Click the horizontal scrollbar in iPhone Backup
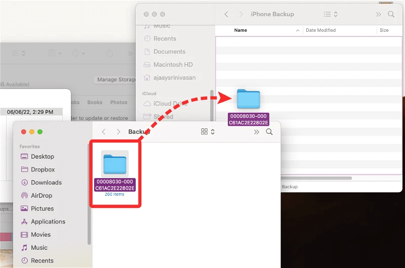Image resolution: width=405 pixels, height=268 pixels. click(316, 178)
